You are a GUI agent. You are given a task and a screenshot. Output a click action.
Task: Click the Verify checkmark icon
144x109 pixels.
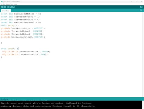point(2,7)
